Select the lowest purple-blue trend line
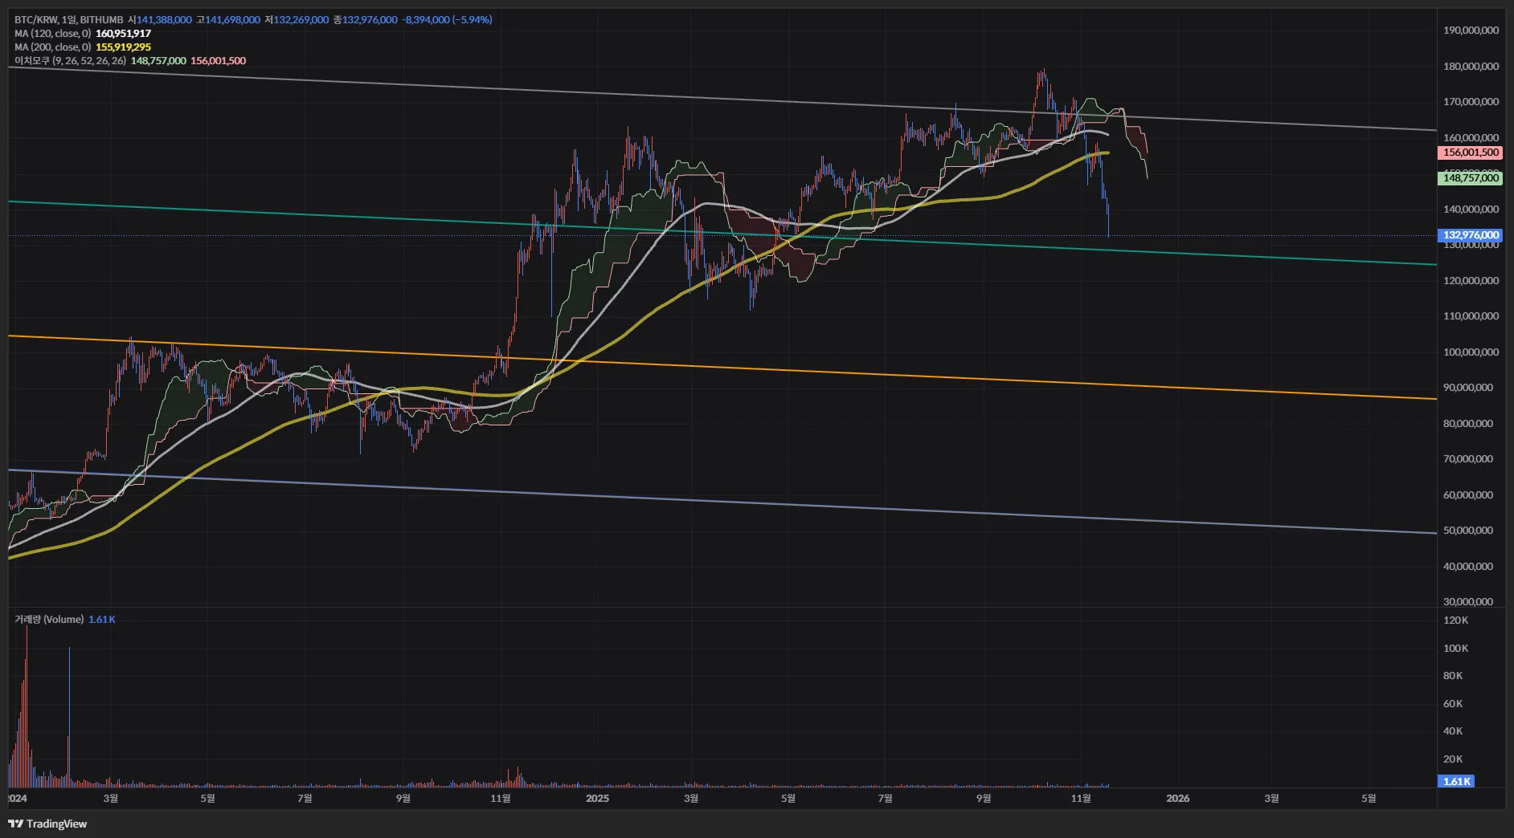Image resolution: width=1514 pixels, height=838 pixels. [804, 504]
